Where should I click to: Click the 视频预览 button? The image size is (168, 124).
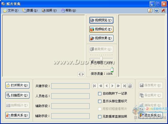[101, 20]
